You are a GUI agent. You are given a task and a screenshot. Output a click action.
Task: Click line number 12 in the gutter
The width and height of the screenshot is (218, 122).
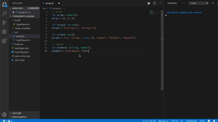(46, 47)
